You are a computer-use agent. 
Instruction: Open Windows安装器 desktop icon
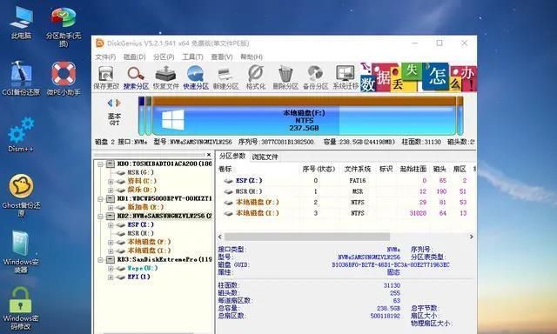(x=21, y=251)
